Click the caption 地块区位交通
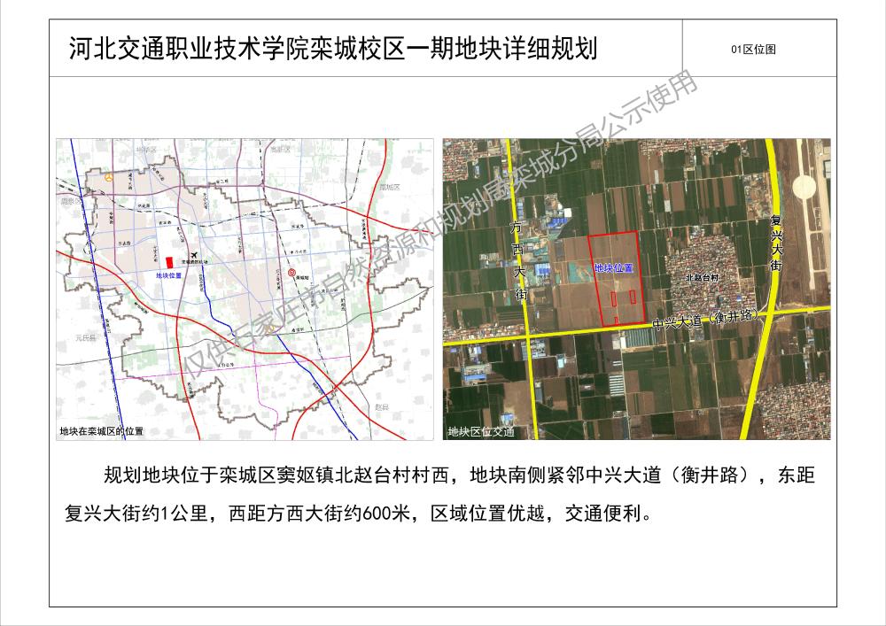 click(480, 432)
